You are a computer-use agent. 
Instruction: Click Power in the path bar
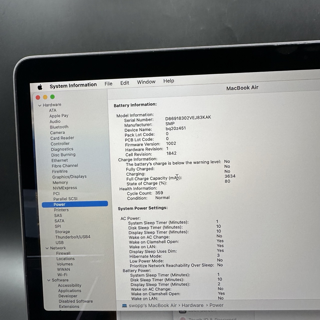(x=216, y=305)
